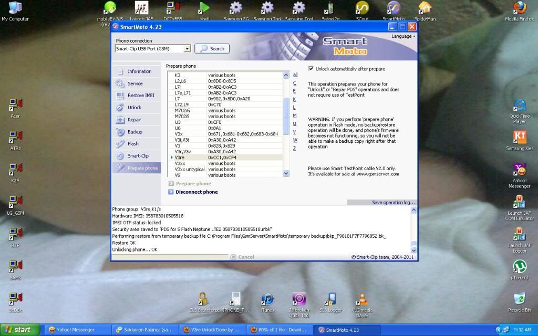The height and width of the screenshot is (336, 538).
Task: Click the Yahoo! Messenger desktop icon
Action: click(520, 175)
